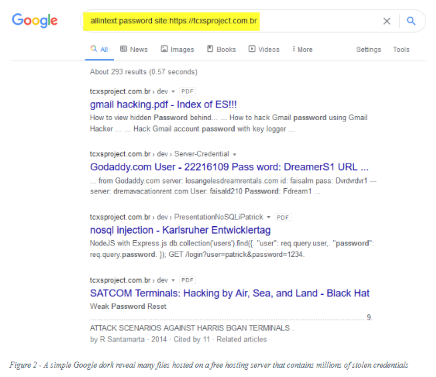436x377 pixels.
Task: Select the All results tab
Action: click(x=99, y=49)
